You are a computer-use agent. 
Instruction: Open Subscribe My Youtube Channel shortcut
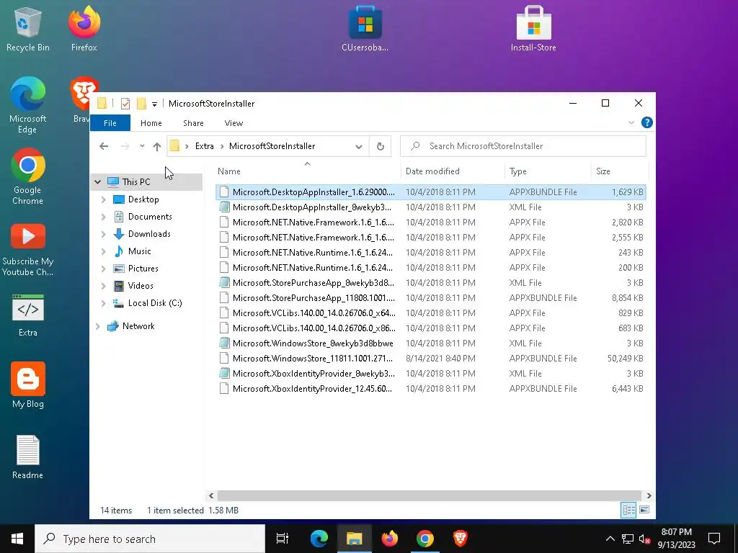pyautogui.click(x=27, y=250)
